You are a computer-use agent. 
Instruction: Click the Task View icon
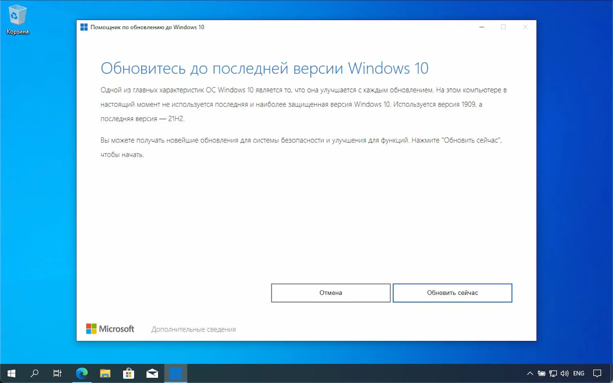57,373
